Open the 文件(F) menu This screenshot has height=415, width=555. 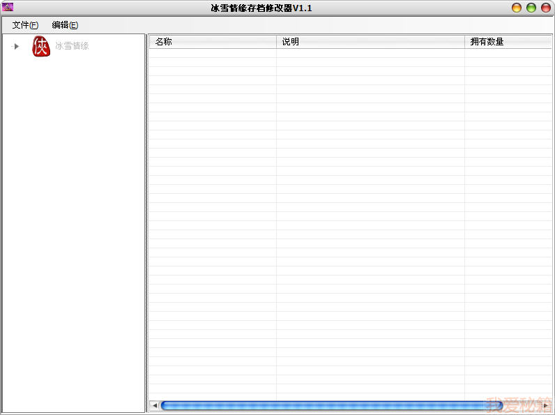point(25,25)
